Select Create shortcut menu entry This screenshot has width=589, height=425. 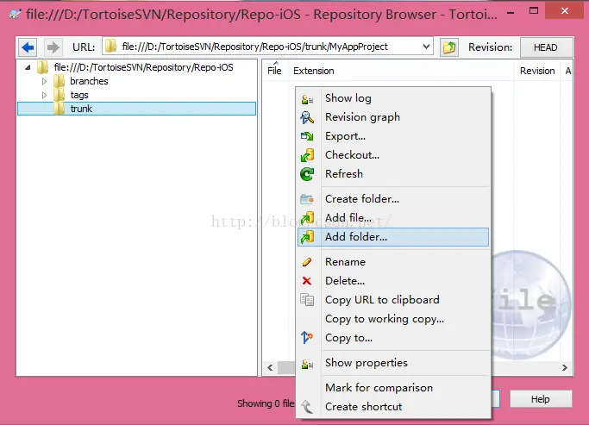click(x=393, y=407)
